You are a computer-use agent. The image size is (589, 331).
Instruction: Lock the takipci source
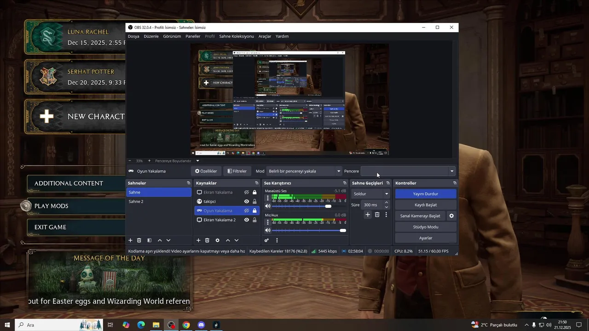point(254,201)
